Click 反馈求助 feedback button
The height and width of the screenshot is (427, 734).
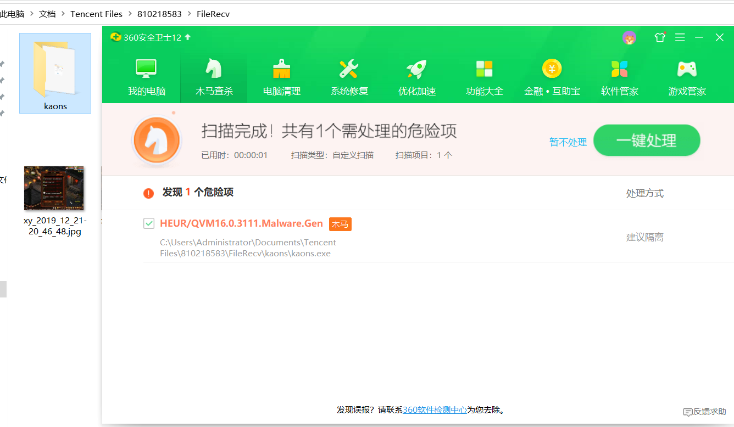click(x=704, y=411)
